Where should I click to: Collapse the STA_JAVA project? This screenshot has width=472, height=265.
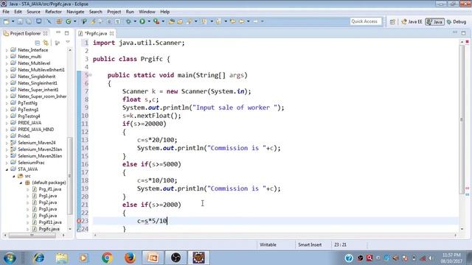(7, 169)
